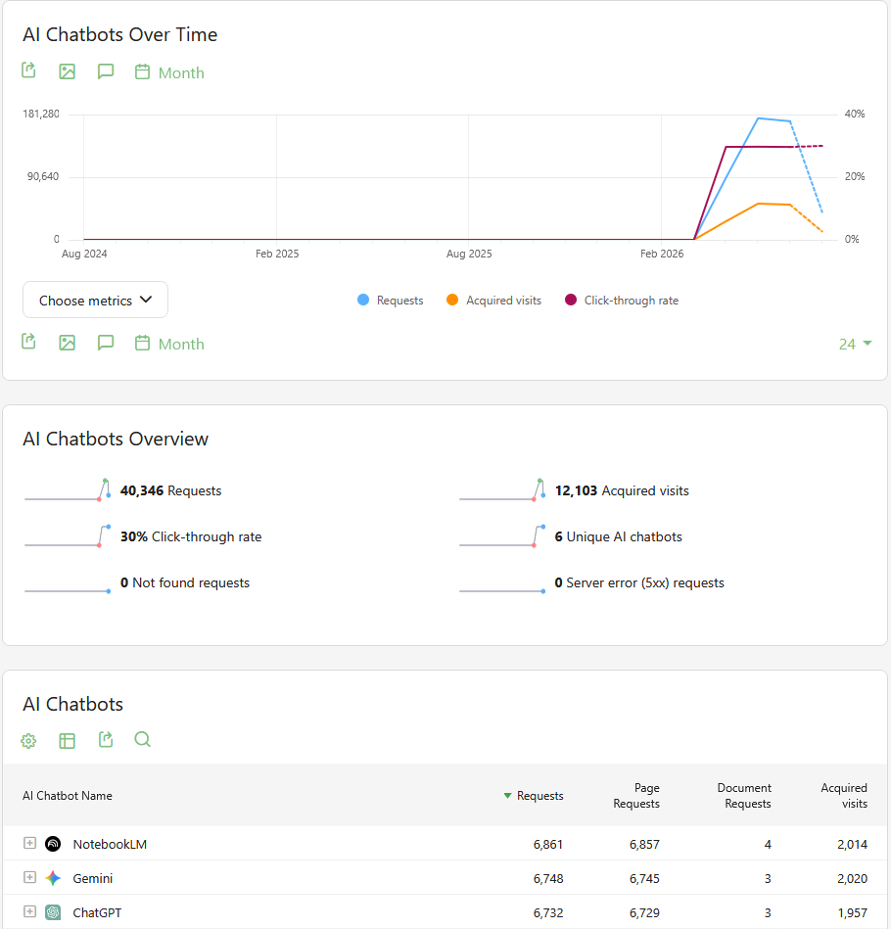Click export icon above the chart
Screen dimensions: 891x929
[28, 70]
